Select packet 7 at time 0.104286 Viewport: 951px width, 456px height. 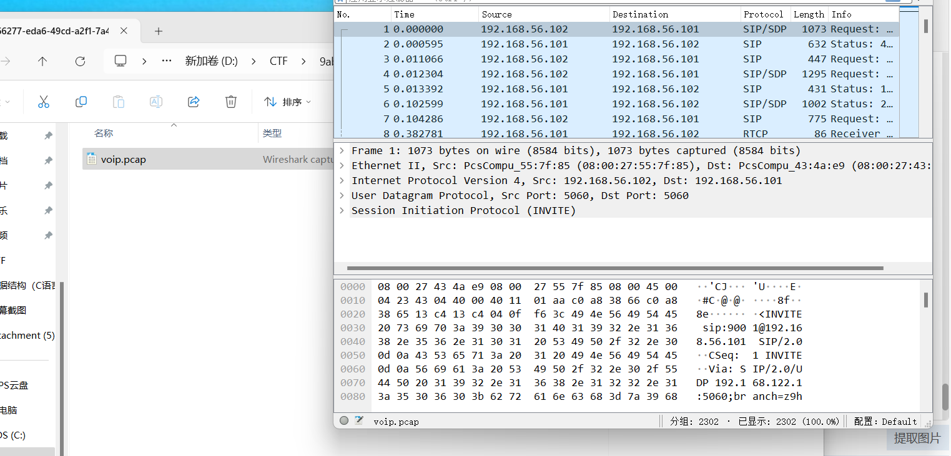point(617,119)
